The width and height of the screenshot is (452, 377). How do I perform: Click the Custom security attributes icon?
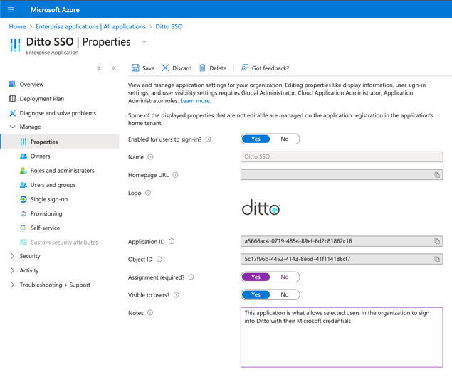click(23, 243)
